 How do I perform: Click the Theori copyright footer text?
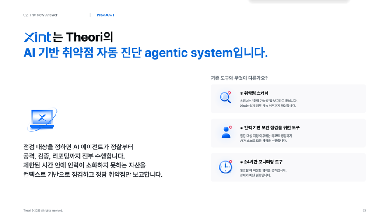pyautogui.click(x=43, y=211)
